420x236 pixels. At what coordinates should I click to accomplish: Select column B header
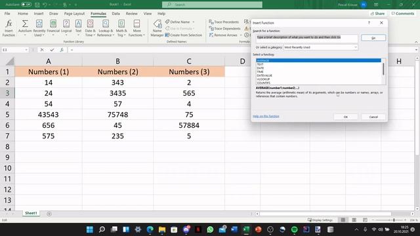point(117,61)
